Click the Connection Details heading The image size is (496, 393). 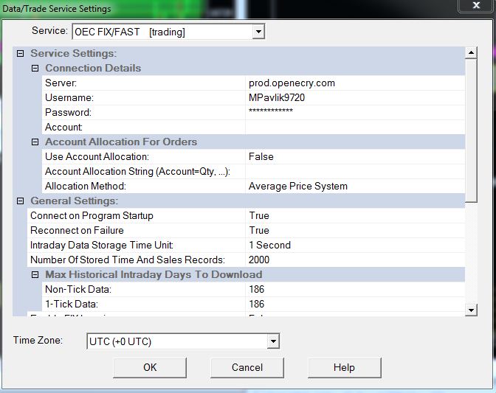click(93, 69)
